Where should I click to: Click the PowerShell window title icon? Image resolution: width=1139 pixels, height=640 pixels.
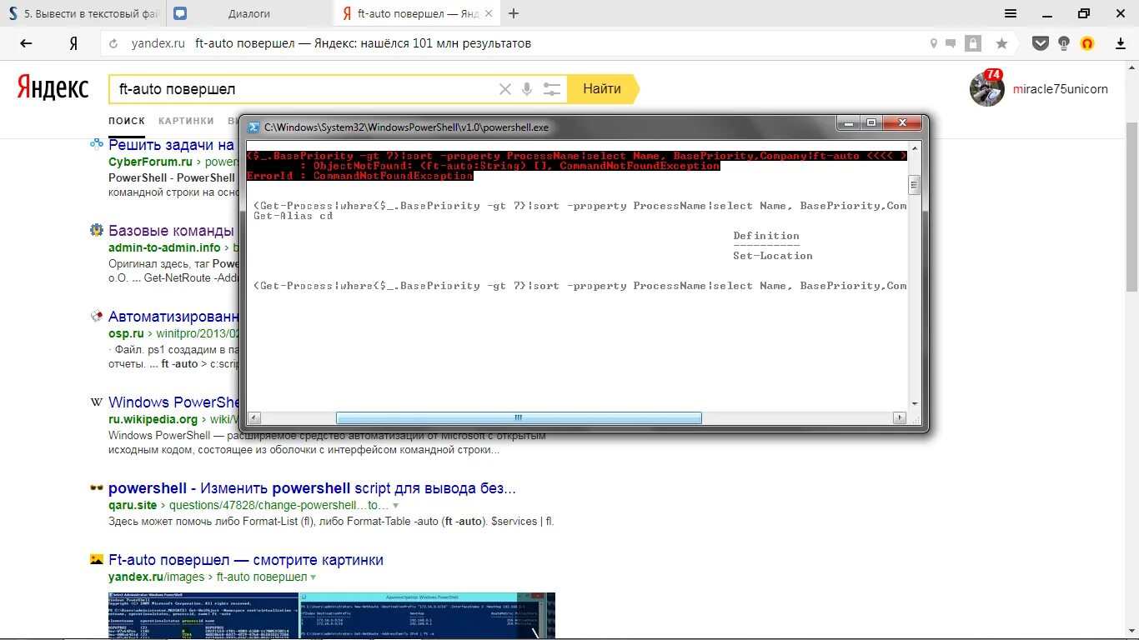253,127
